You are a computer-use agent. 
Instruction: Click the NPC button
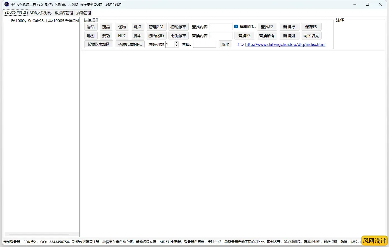point(122,36)
